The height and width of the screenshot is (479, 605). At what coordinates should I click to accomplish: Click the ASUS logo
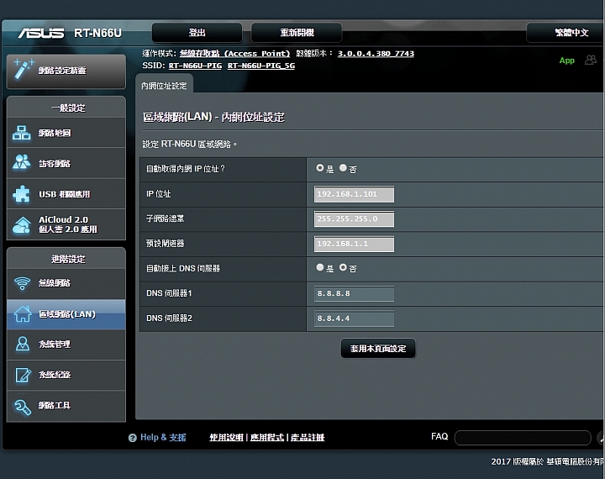click(x=41, y=34)
